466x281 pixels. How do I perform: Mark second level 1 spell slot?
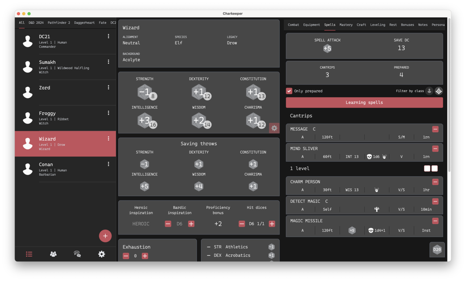coord(434,168)
